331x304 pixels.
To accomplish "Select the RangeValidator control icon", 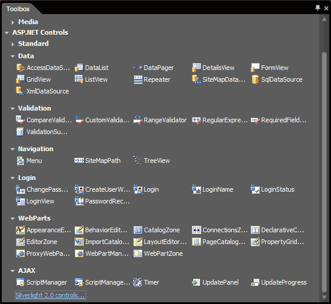I will click(138, 120).
